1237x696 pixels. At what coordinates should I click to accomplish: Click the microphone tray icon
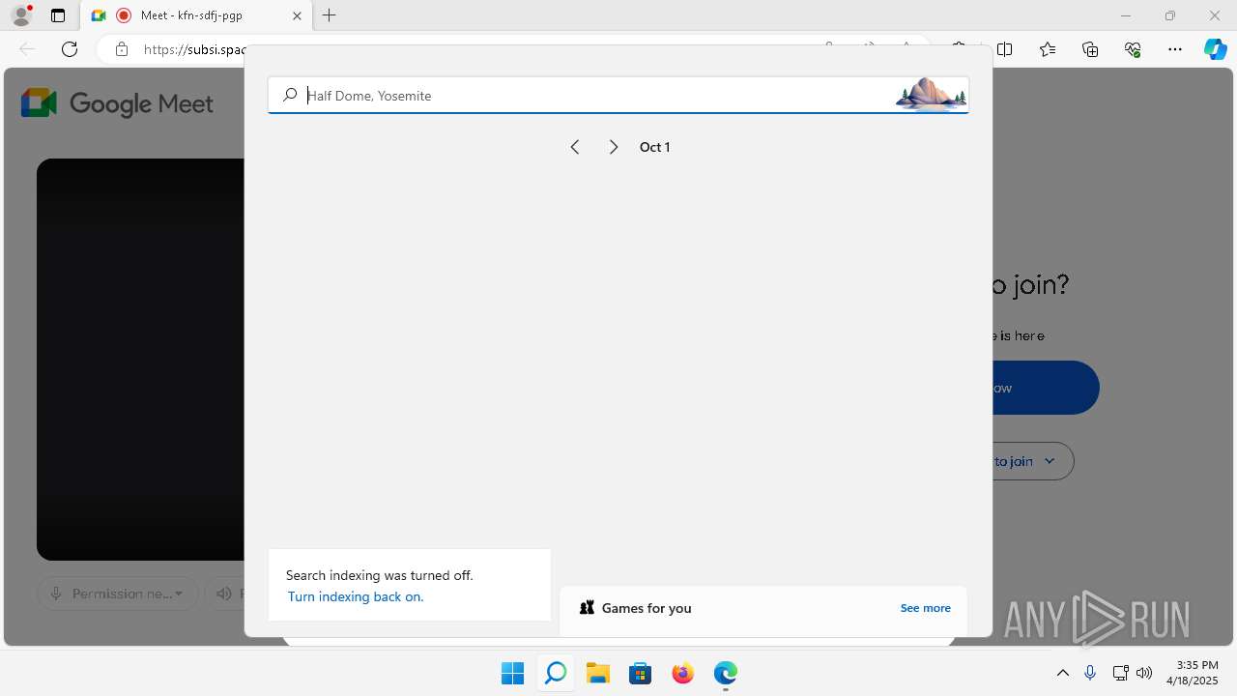click(x=1090, y=673)
